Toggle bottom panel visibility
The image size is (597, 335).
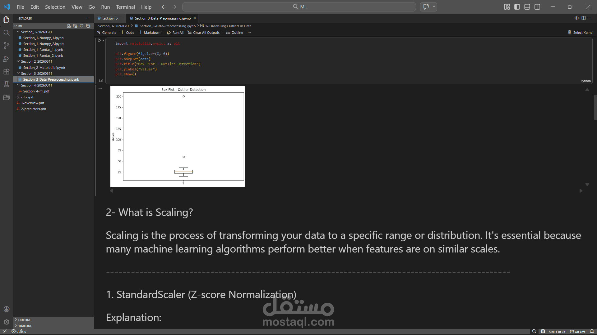[527, 7]
